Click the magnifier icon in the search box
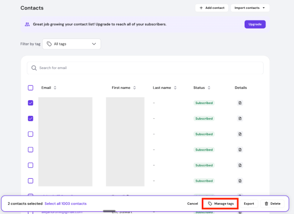Viewport: 294px width, 214px height. coord(34,68)
